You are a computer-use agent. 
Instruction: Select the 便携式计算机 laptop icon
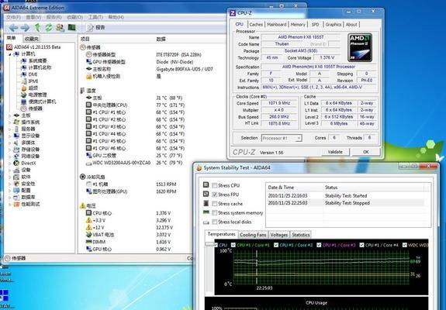23,102
